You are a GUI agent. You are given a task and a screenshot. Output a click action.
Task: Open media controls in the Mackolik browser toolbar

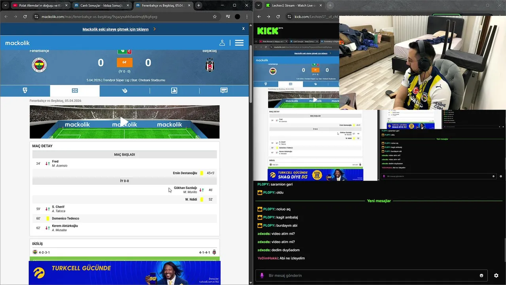click(228, 17)
